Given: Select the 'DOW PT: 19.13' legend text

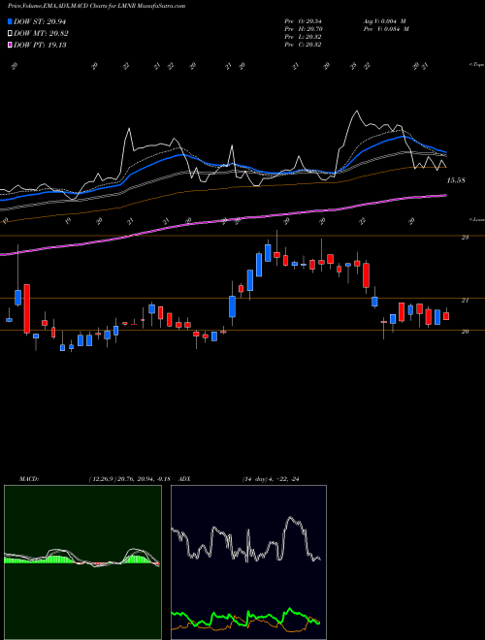Looking at the screenshot, I should [40, 45].
